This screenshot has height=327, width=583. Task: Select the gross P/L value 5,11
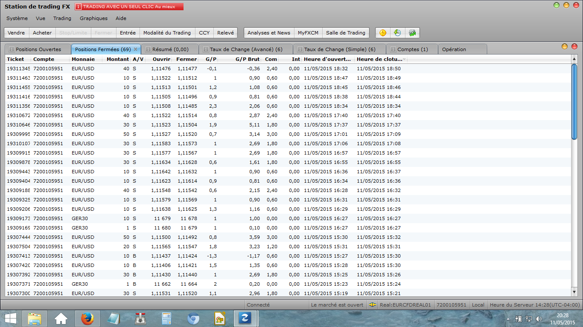pos(254,125)
